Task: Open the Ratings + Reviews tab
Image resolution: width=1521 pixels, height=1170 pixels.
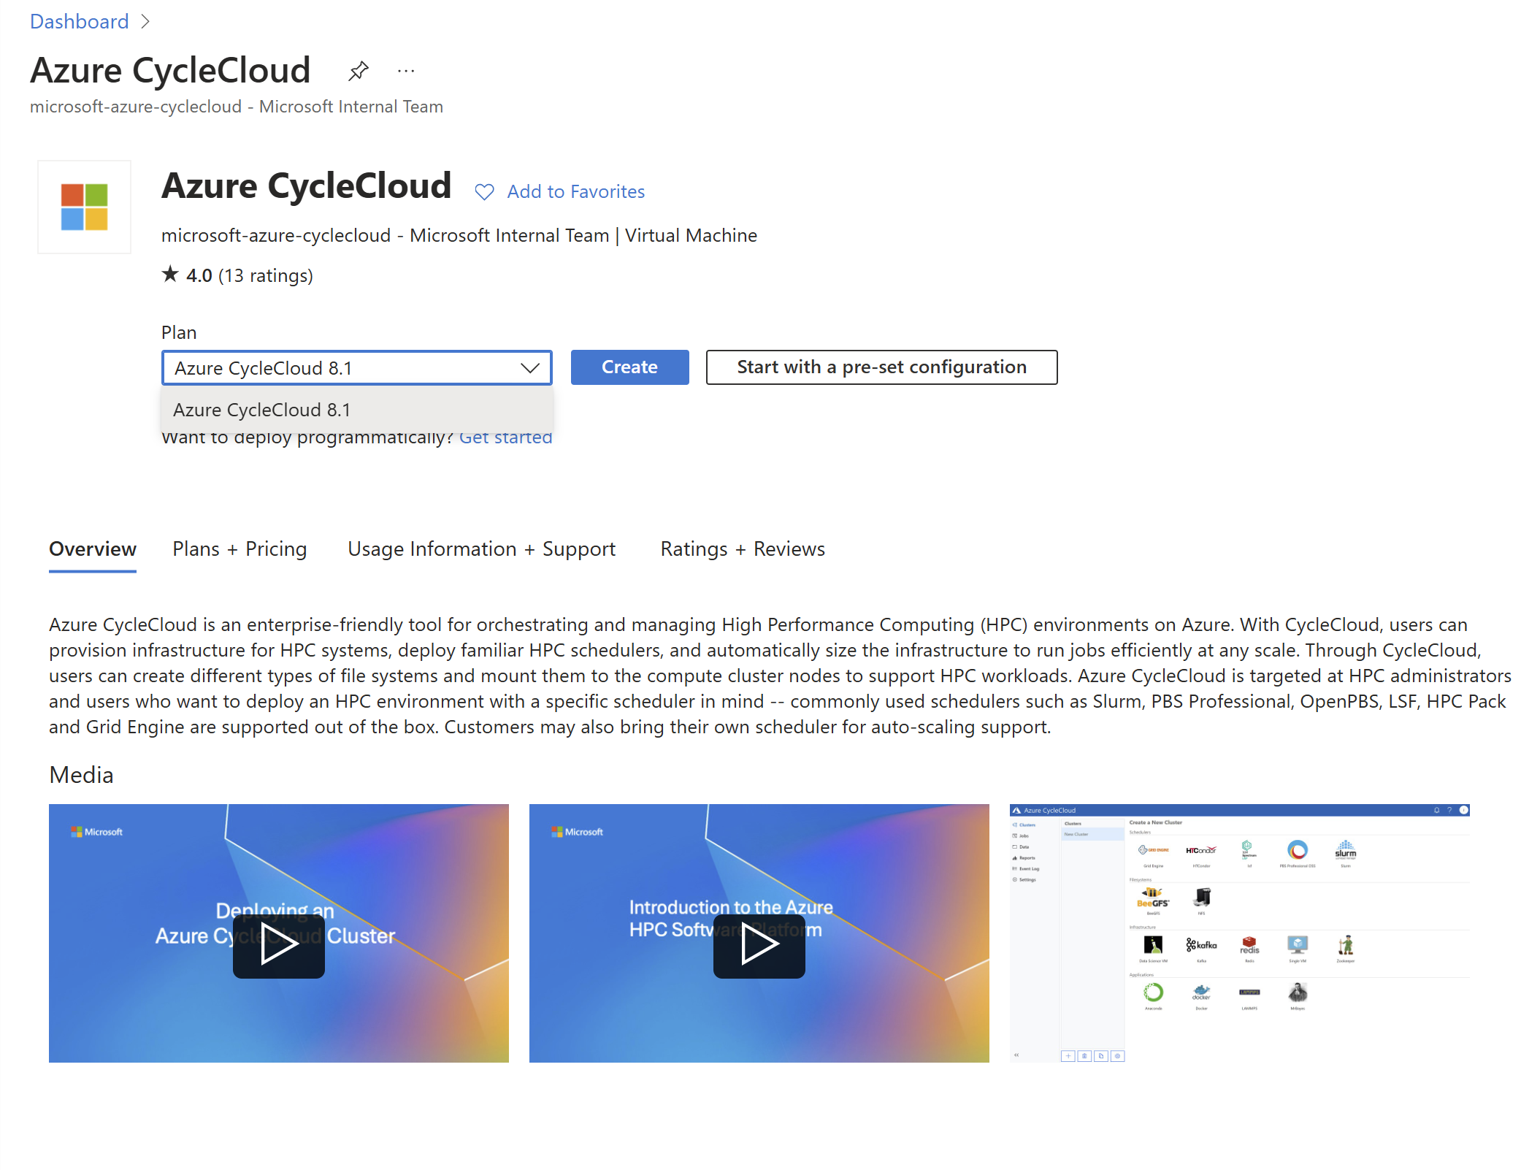Action: (x=743, y=549)
